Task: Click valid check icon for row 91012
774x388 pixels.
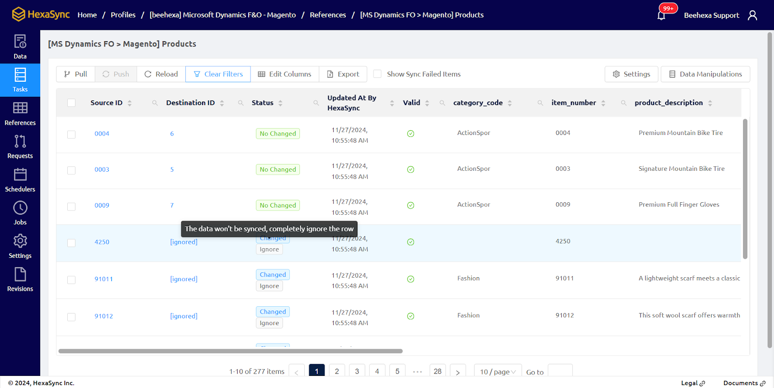Action: (x=410, y=316)
